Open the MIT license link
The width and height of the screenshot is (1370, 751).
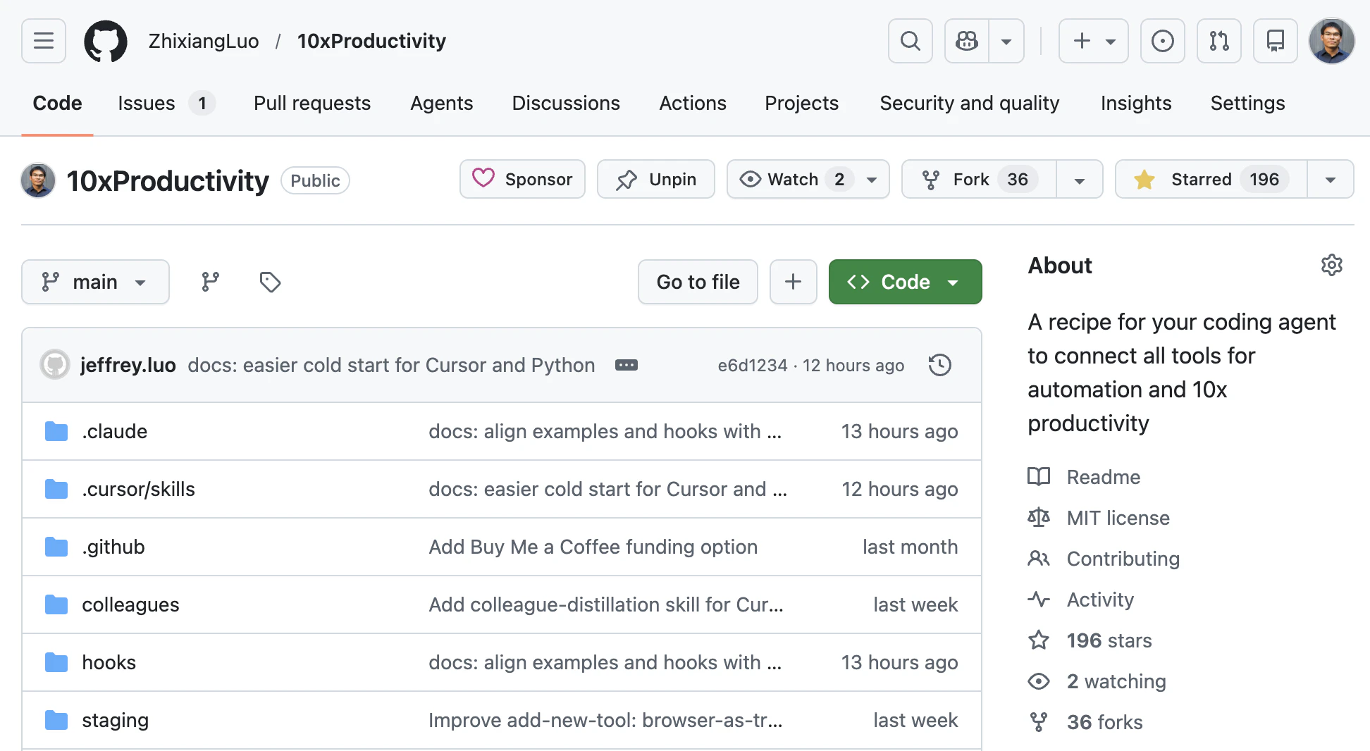coord(1118,518)
